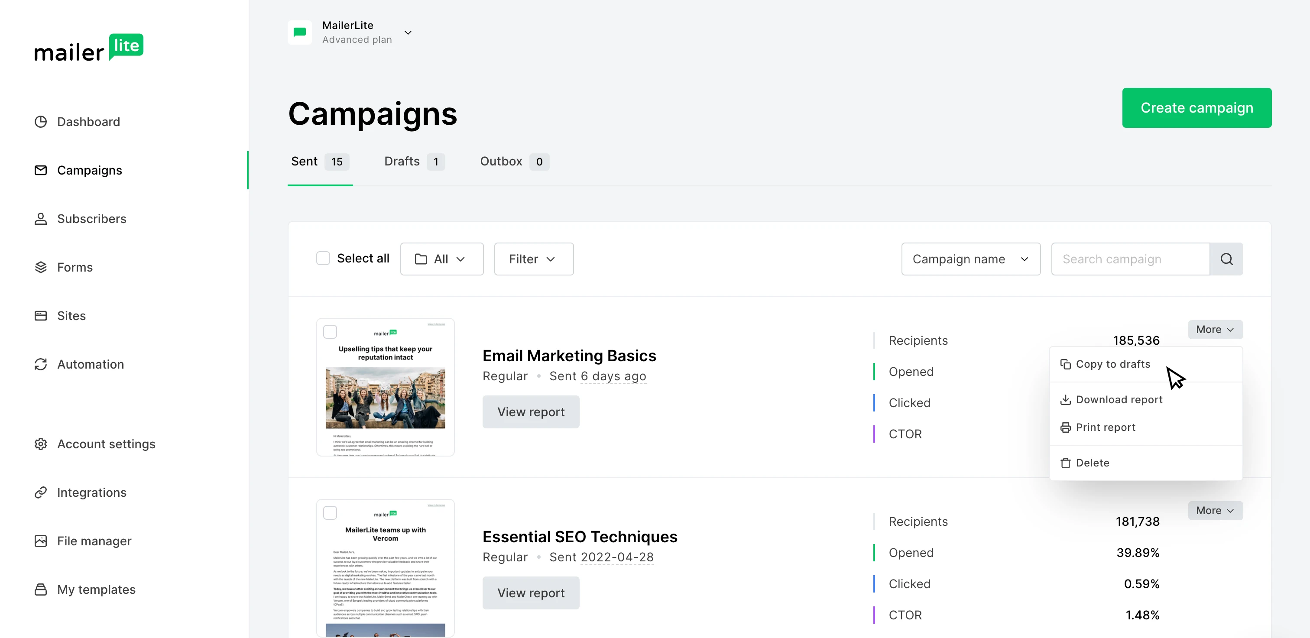Click the Sites browser window icon
This screenshot has height=638, width=1310.
(41, 316)
